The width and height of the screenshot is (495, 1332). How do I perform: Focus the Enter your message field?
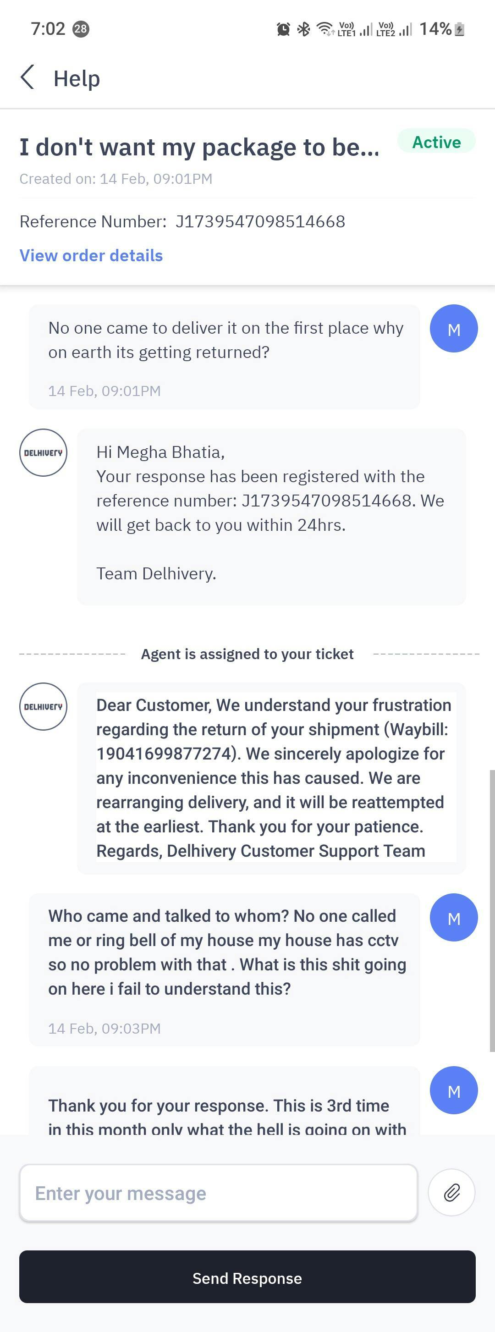pyautogui.click(x=218, y=1193)
